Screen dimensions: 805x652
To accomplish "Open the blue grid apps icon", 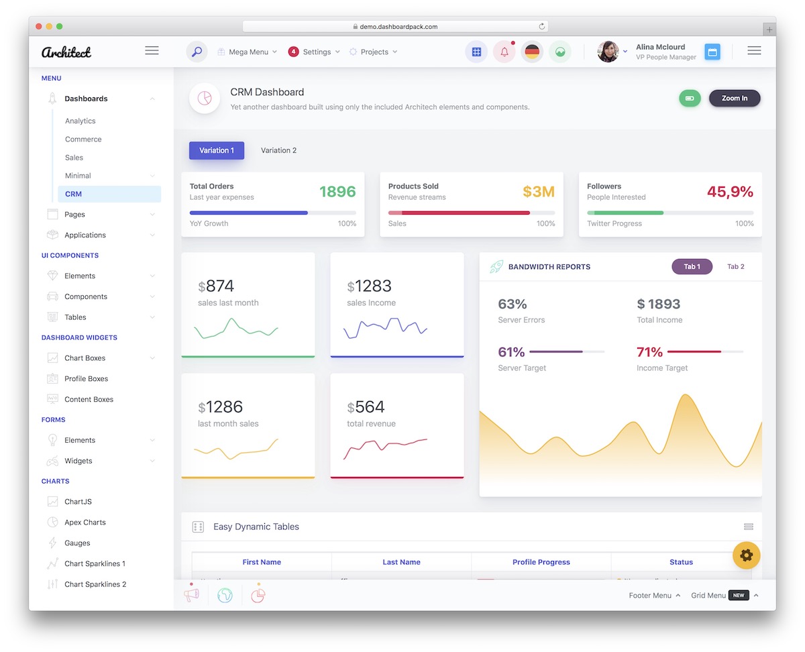I will (x=476, y=52).
